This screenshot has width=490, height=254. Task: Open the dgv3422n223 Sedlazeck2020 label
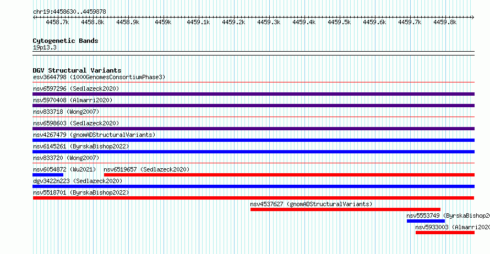tap(78, 181)
